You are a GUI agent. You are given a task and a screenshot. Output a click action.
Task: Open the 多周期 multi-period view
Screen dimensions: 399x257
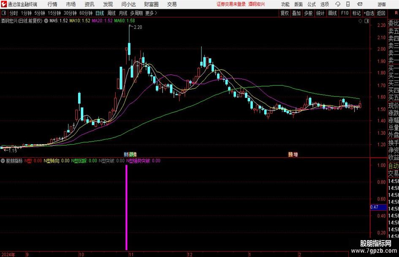coord(136,13)
